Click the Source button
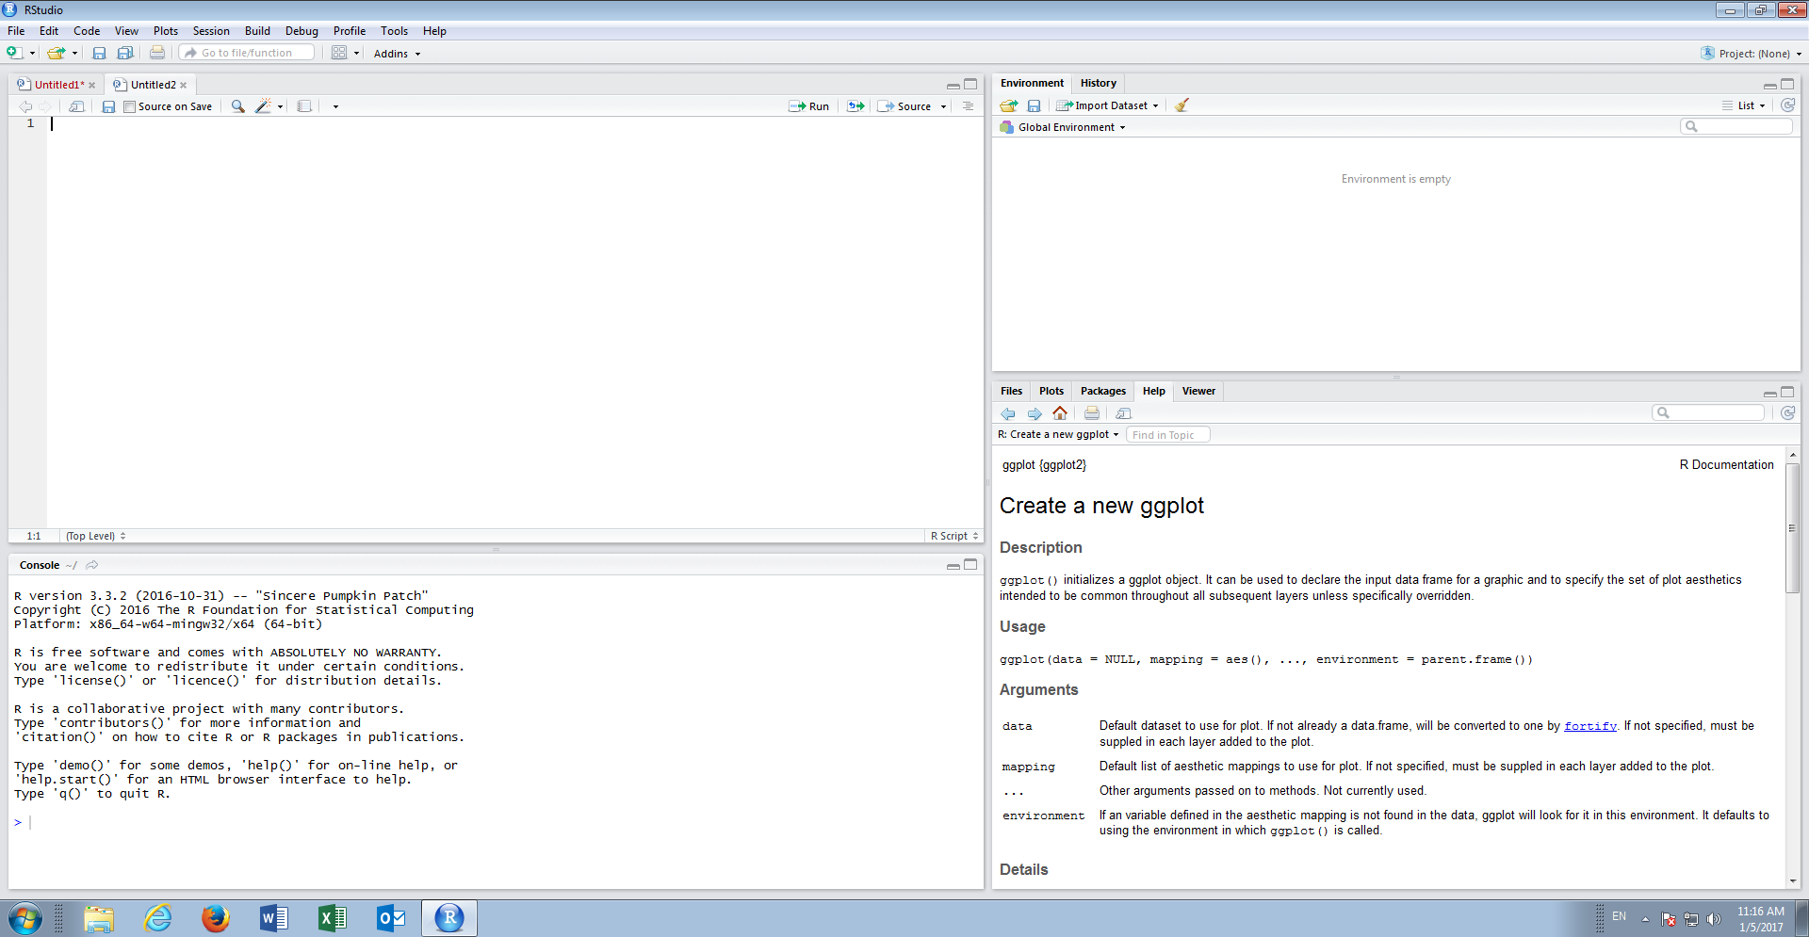The width and height of the screenshot is (1809, 937). tap(904, 106)
